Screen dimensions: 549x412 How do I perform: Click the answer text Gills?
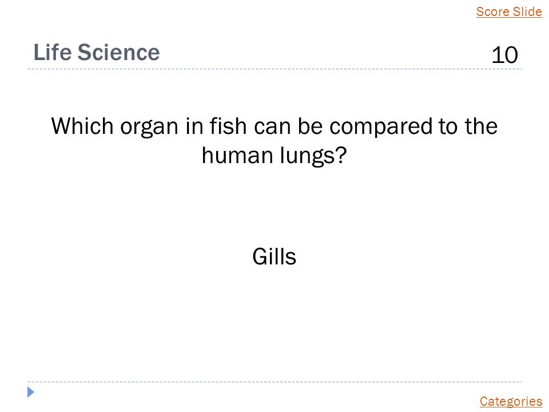point(274,257)
